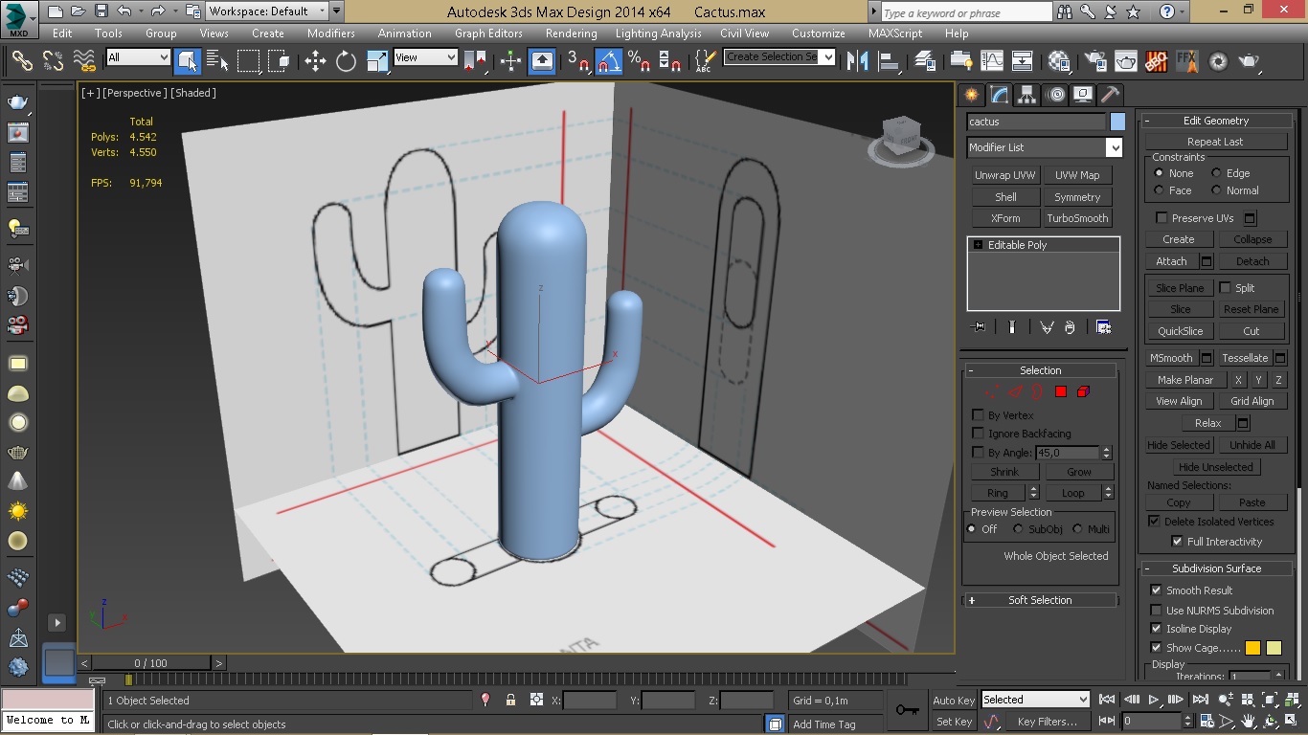Viewport: 1308px width, 735px height.
Task: Open the Modifiers menu
Action: [330, 33]
